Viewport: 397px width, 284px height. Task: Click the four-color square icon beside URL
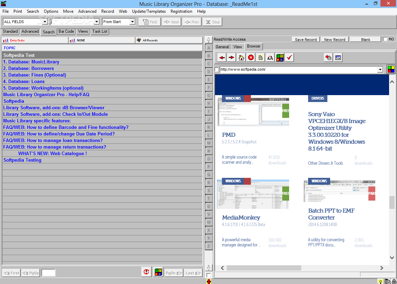coord(391,69)
